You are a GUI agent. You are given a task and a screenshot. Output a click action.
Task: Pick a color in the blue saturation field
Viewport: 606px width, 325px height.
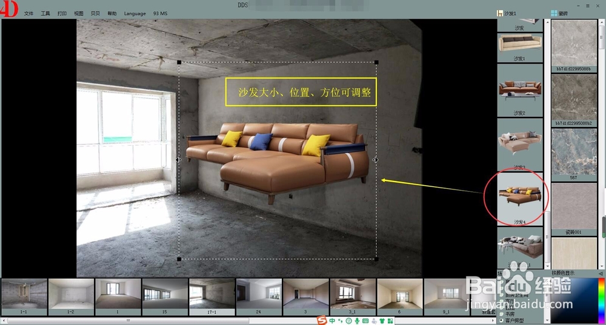click(573, 300)
